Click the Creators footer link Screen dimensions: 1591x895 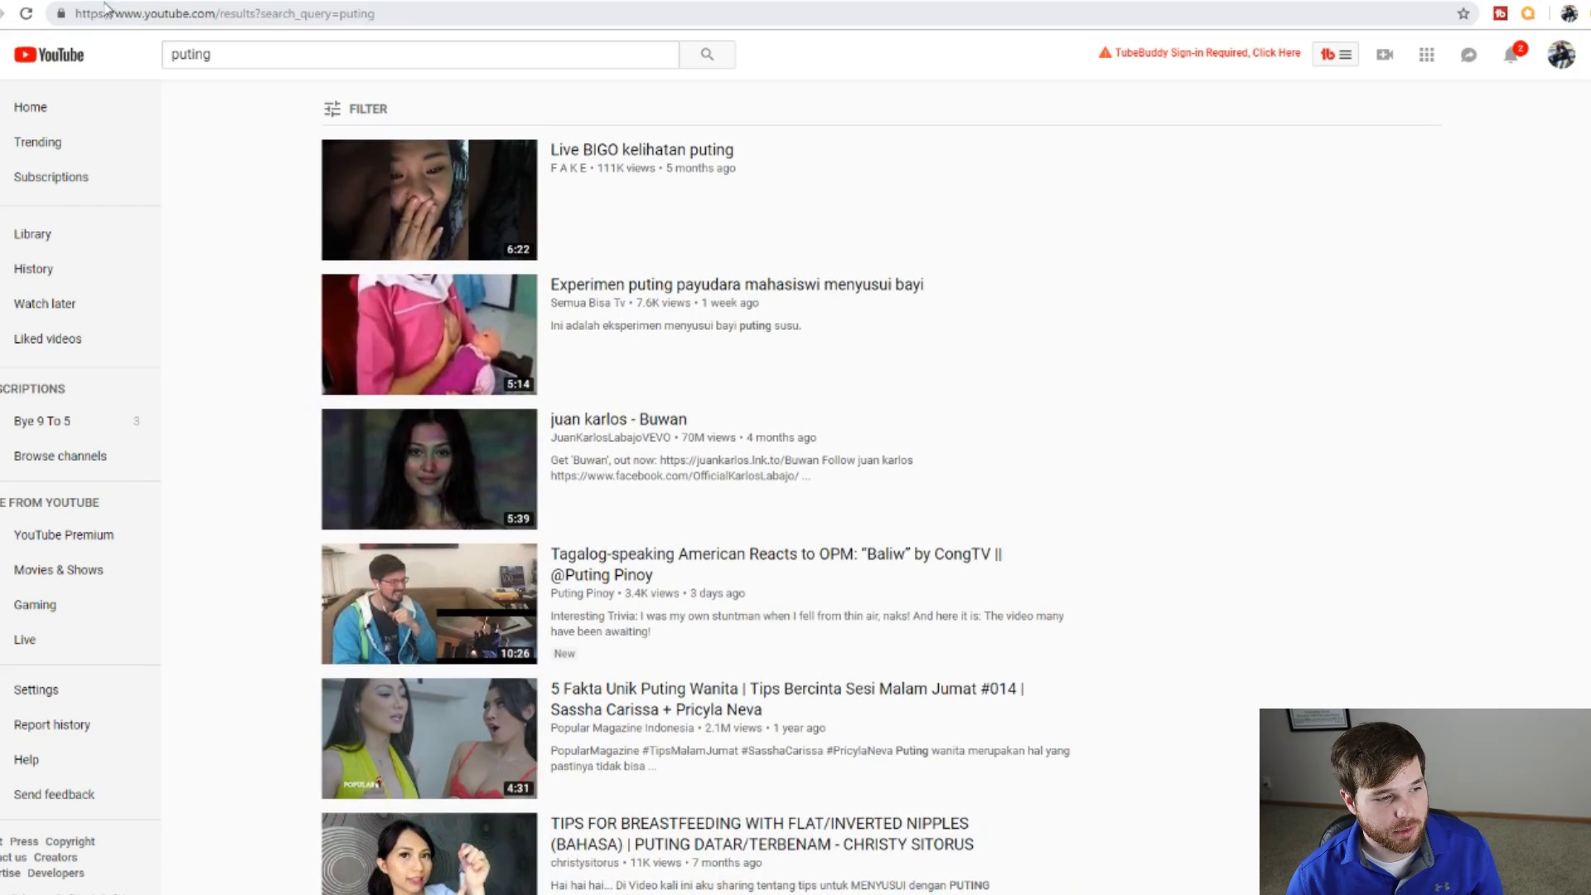click(x=56, y=857)
